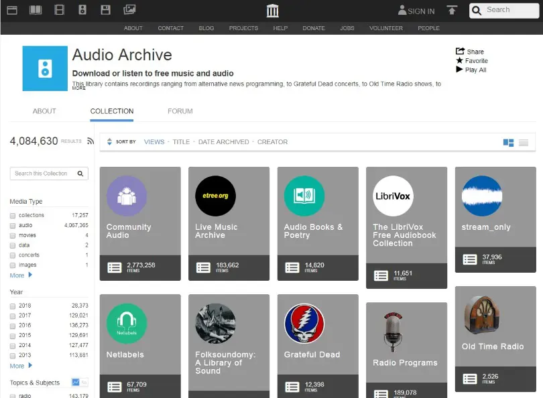Click the SIGN IN link
Image resolution: width=543 pixels, height=398 pixels.
pyautogui.click(x=421, y=11)
